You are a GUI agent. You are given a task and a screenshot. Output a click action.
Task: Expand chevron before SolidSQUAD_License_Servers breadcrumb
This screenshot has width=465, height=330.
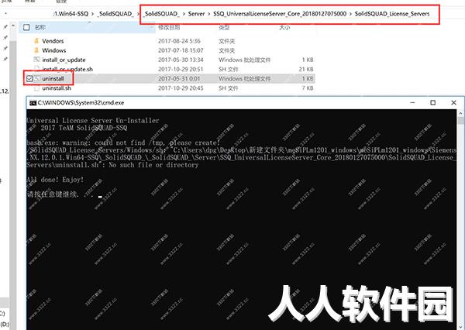350,14
